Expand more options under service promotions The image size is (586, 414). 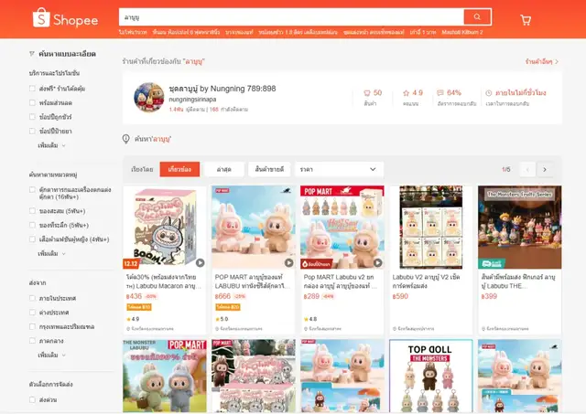51,145
